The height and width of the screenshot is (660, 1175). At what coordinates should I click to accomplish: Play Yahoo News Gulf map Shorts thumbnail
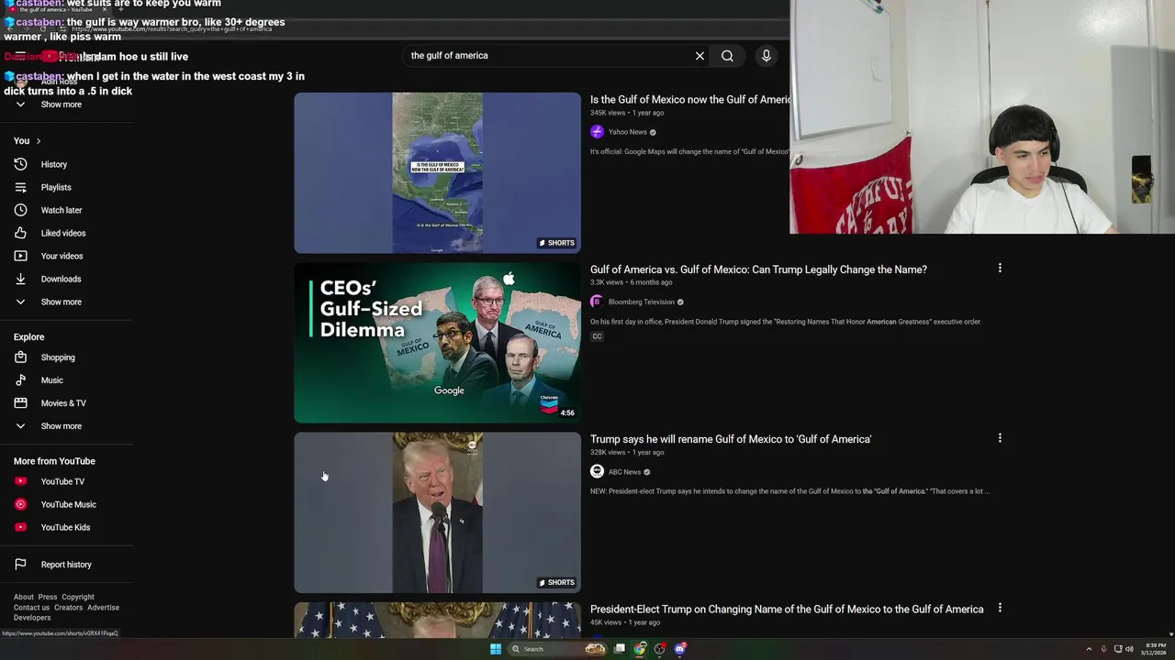point(437,172)
